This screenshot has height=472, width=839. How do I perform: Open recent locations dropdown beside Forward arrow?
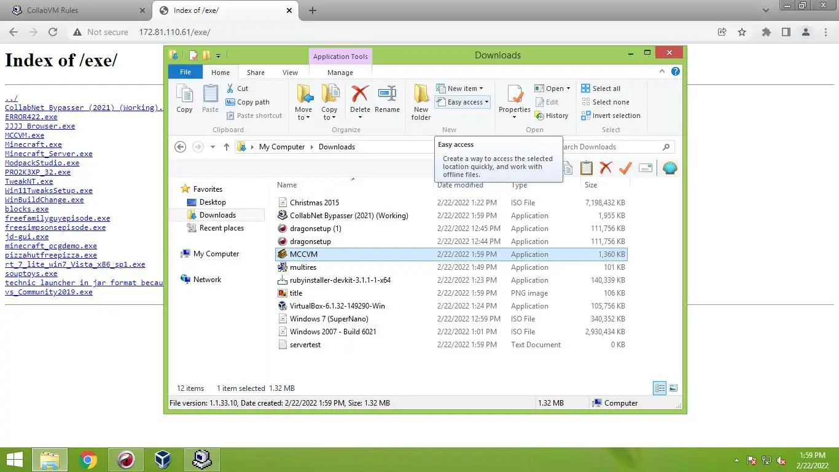(x=213, y=147)
